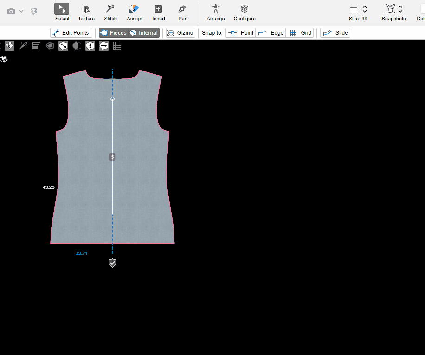425x355 pixels.
Task: Choose the Texture tool
Action: tap(86, 13)
